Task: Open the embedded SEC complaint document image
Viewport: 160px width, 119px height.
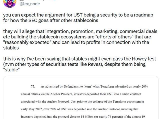Action: 81,97
